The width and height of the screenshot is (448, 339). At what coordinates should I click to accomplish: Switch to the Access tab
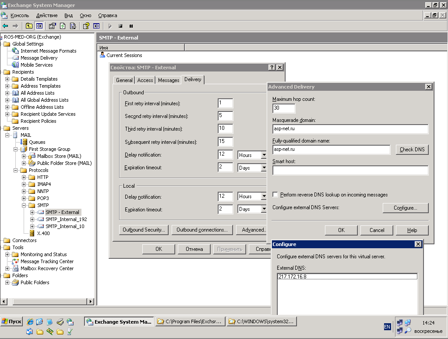145,80
